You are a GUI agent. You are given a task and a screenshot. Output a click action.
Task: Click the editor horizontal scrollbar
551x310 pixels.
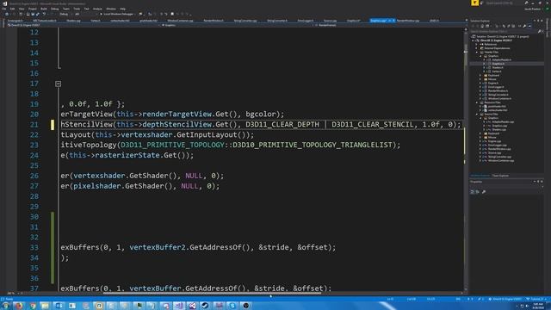pyautogui.click(x=212, y=293)
